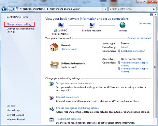The height and width of the screenshot is (126, 158).
Task: Click the Joined HomeGroup link
Action: tap(124, 47)
